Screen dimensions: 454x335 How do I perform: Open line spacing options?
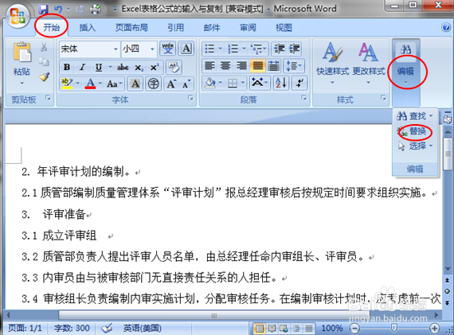point(294,66)
